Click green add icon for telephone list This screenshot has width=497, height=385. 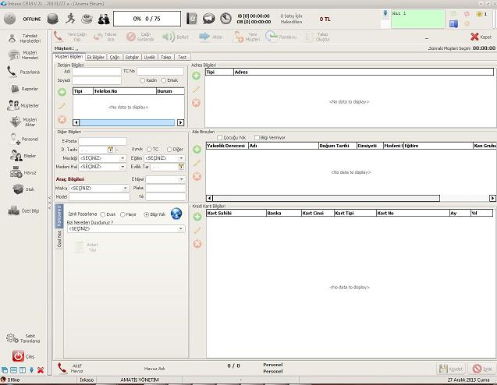pyautogui.click(x=62, y=92)
